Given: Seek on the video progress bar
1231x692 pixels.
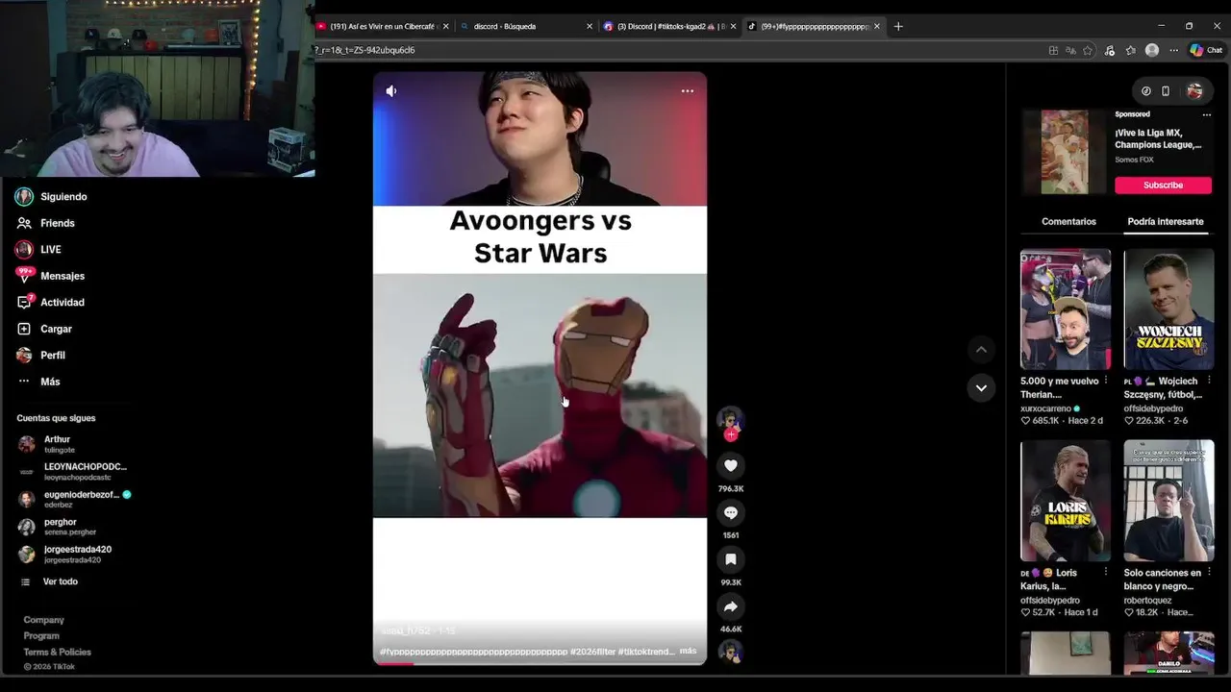Looking at the screenshot, I should [x=540, y=663].
